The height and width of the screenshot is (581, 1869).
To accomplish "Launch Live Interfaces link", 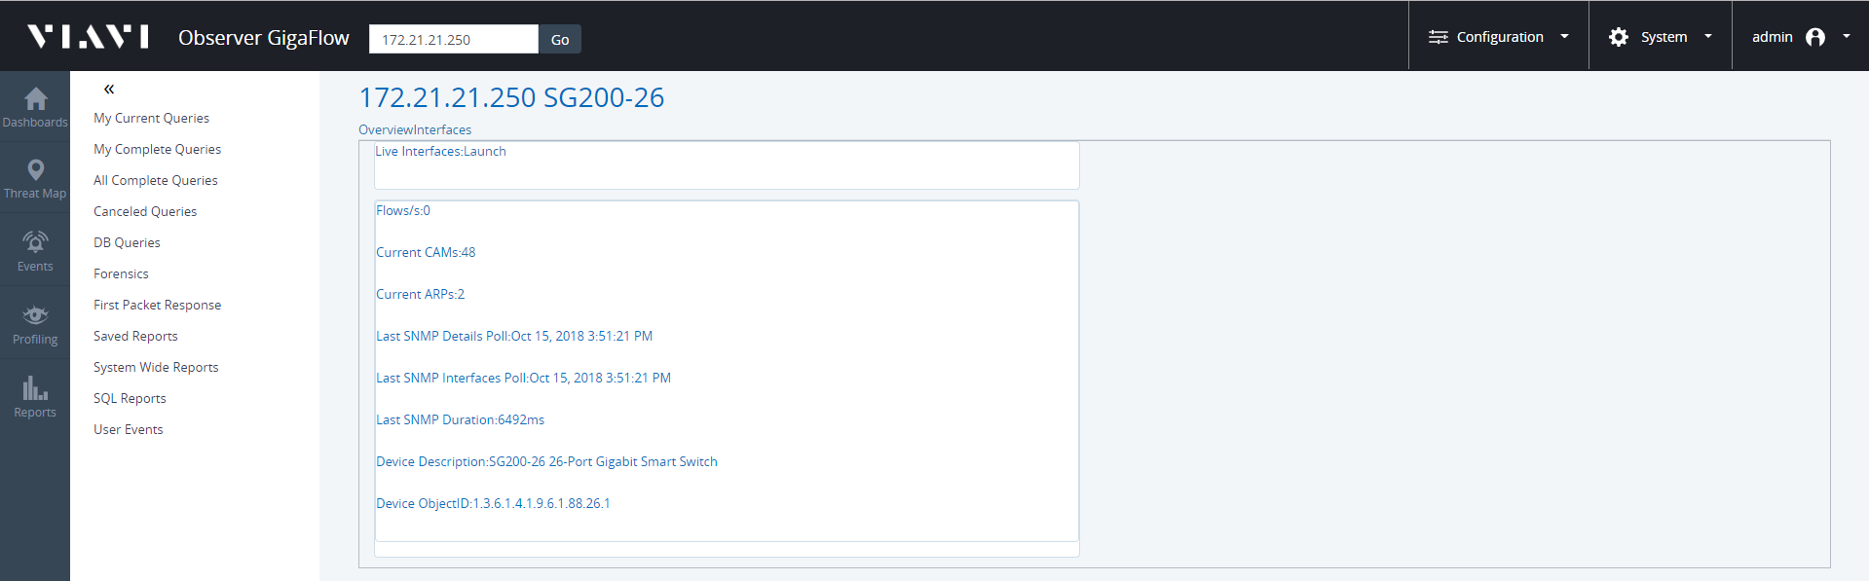I will (x=485, y=151).
